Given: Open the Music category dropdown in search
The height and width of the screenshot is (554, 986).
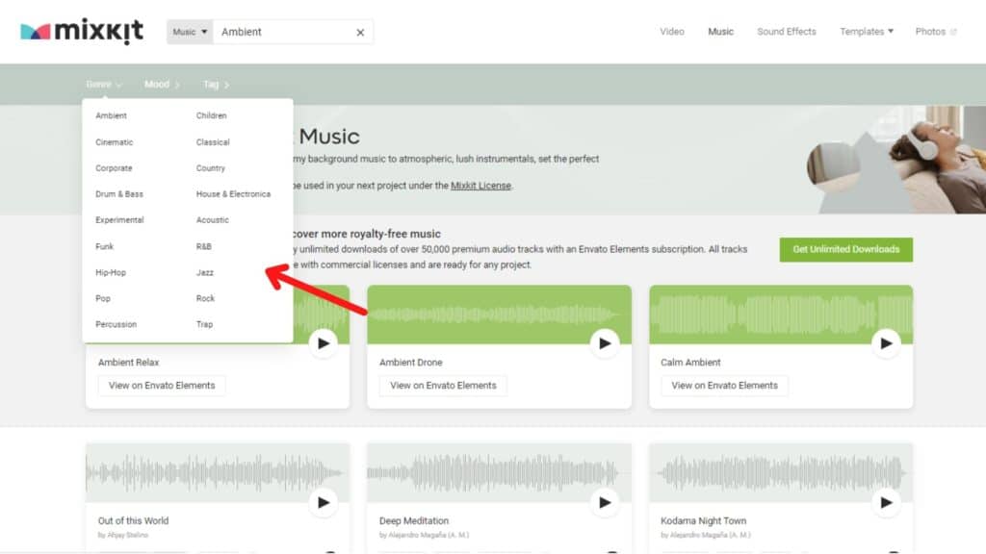Looking at the screenshot, I should (x=190, y=33).
